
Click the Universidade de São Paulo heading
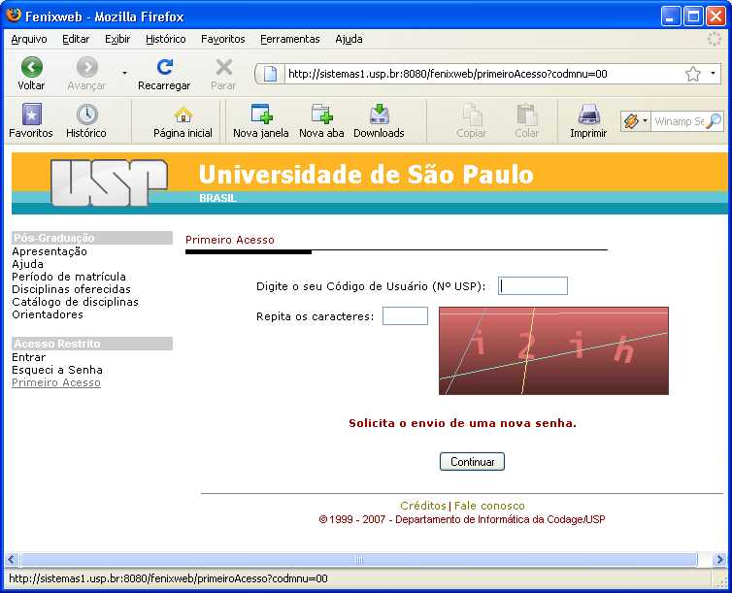[366, 175]
